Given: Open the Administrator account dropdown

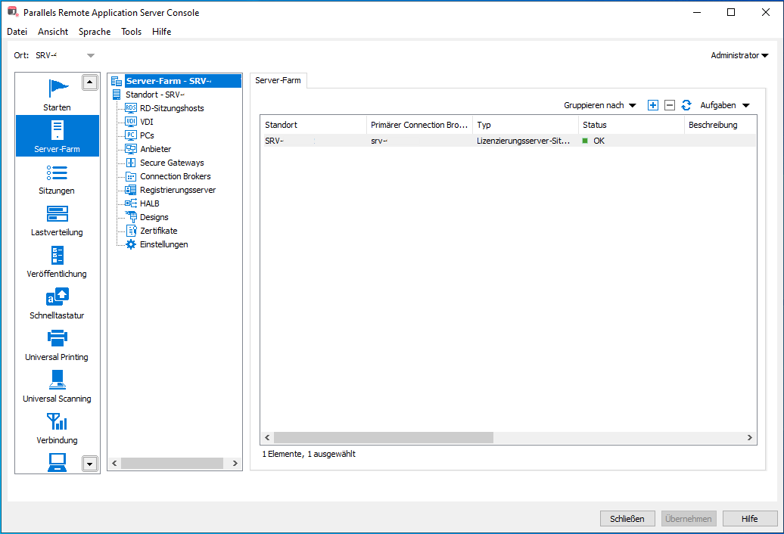Looking at the screenshot, I should [x=739, y=55].
